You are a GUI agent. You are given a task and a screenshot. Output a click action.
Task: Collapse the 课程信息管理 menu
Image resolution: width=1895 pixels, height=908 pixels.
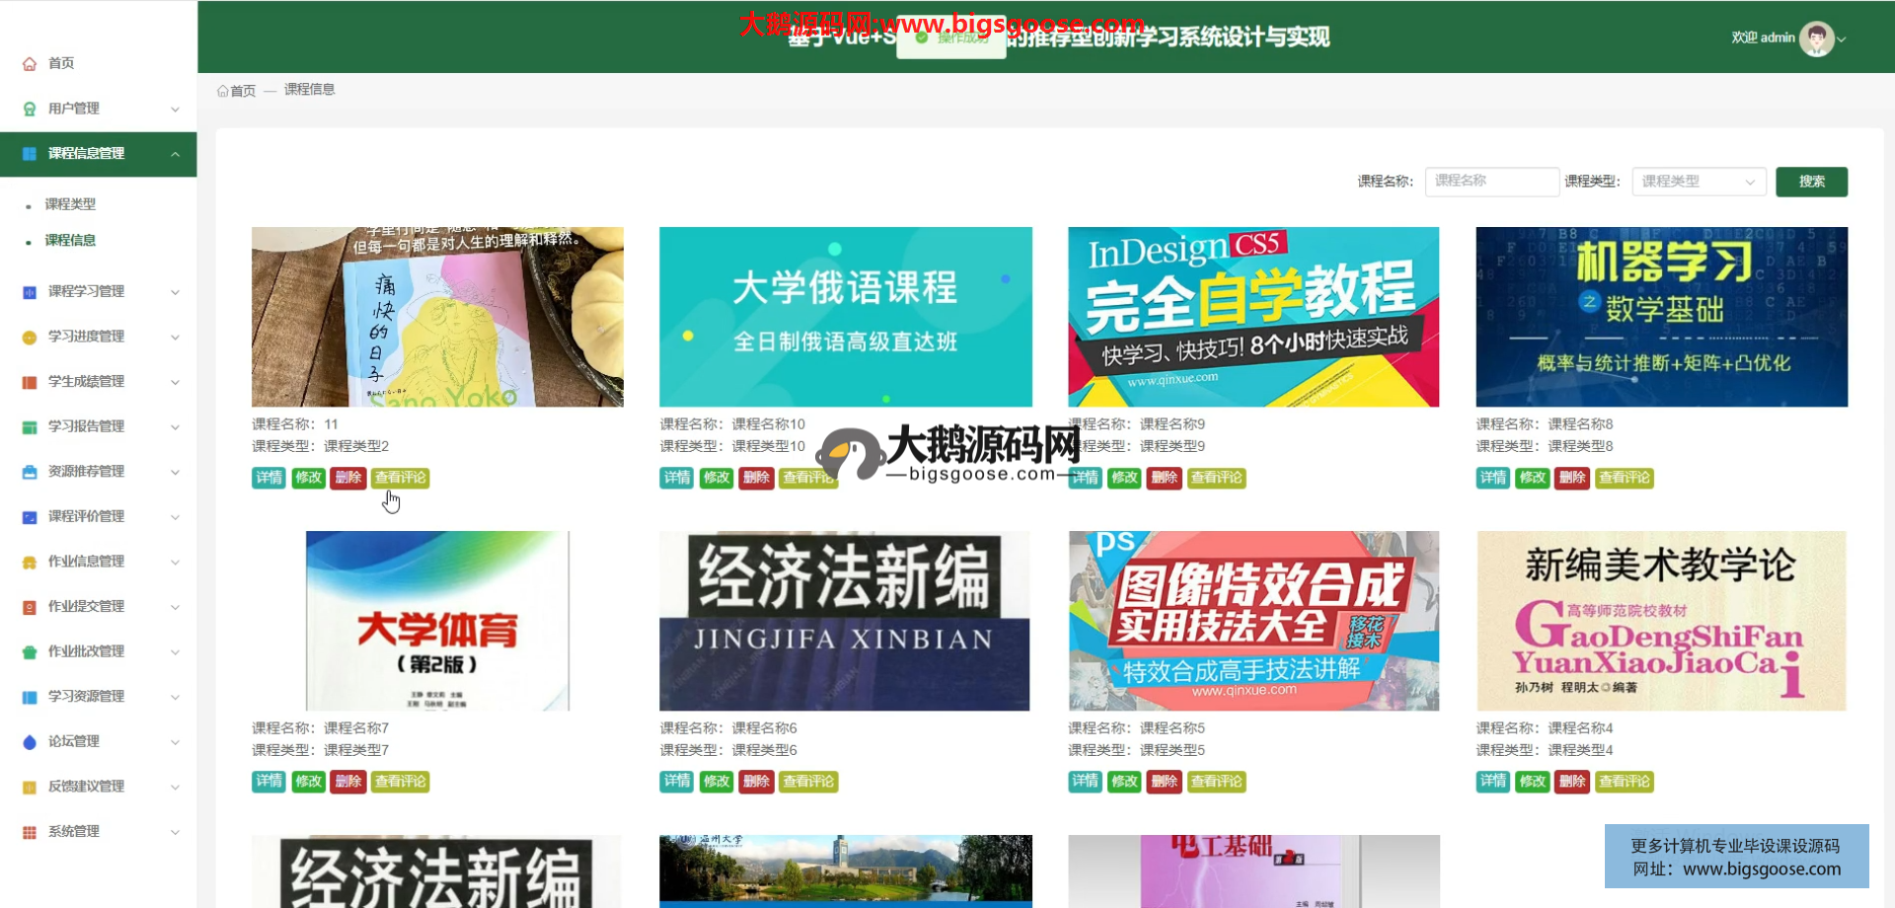click(x=175, y=154)
